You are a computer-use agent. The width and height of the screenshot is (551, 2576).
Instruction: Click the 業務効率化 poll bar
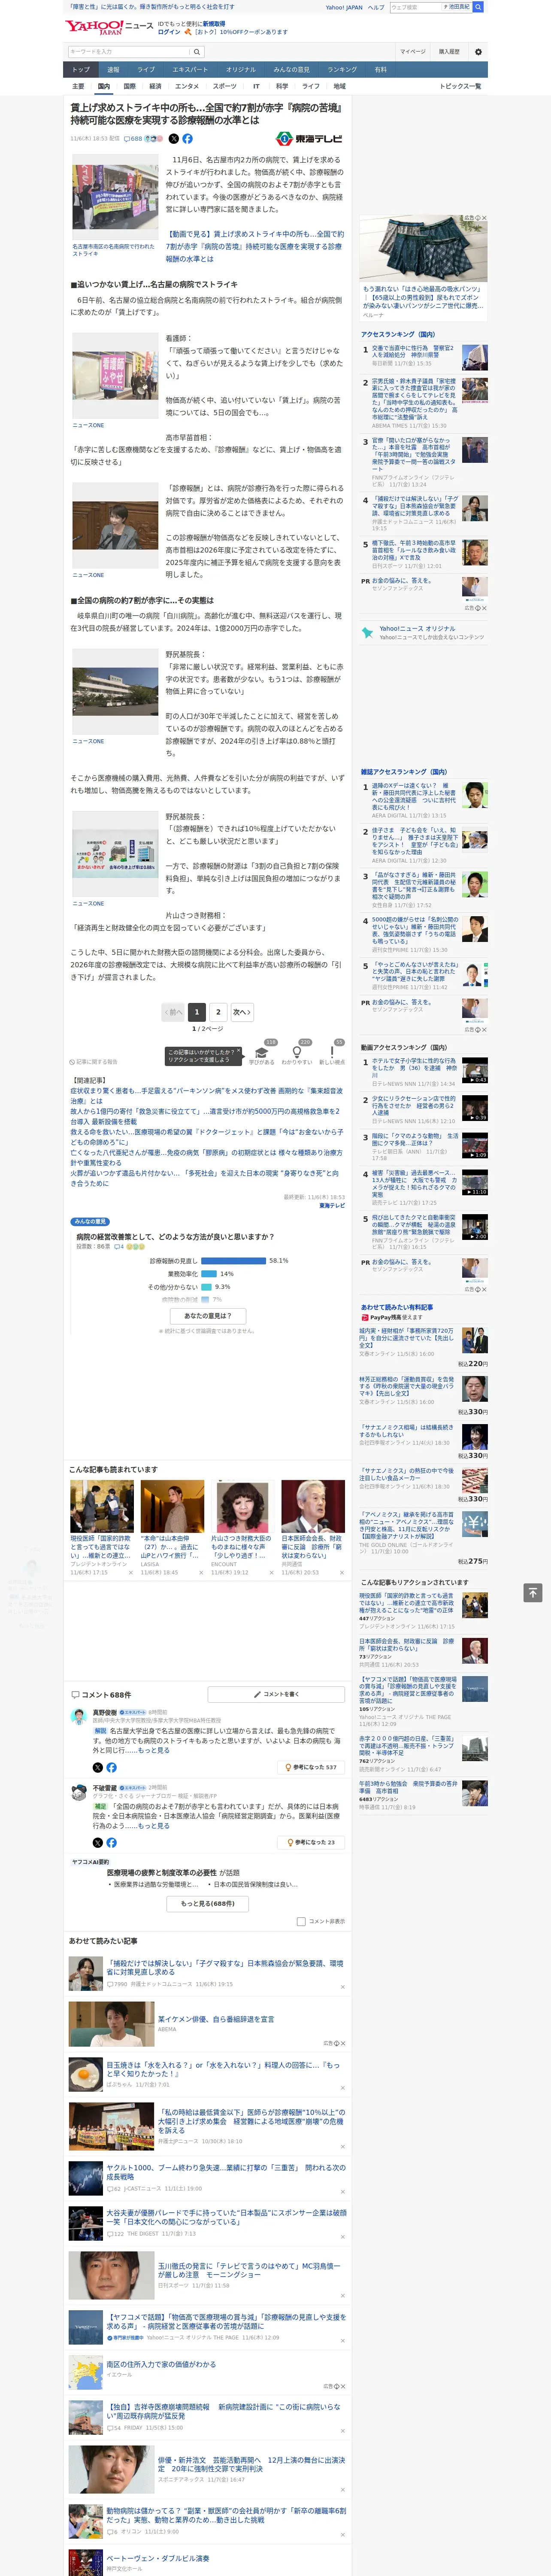(x=209, y=1274)
